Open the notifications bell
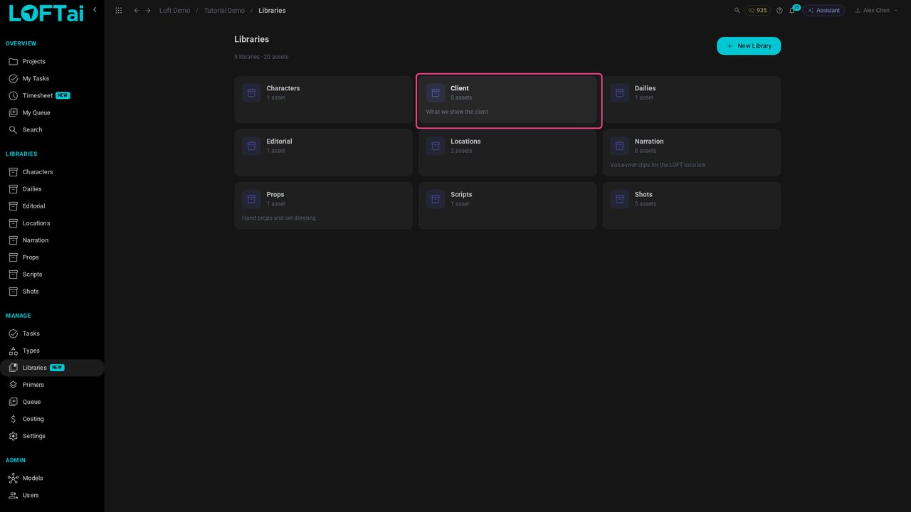The height and width of the screenshot is (512, 911). [792, 11]
